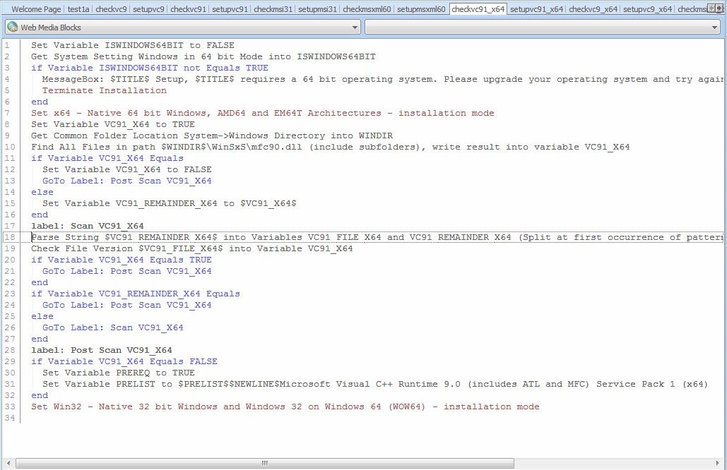Switch to the checkmsxml60 tab
The height and width of the screenshot is (470, 727).
367,9
